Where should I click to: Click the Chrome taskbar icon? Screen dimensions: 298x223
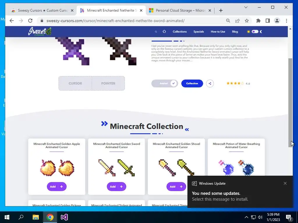50,217
